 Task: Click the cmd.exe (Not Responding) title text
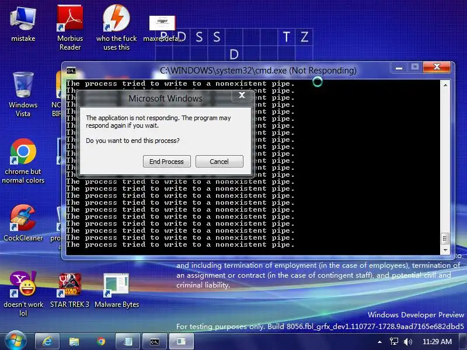pos(258,71)
